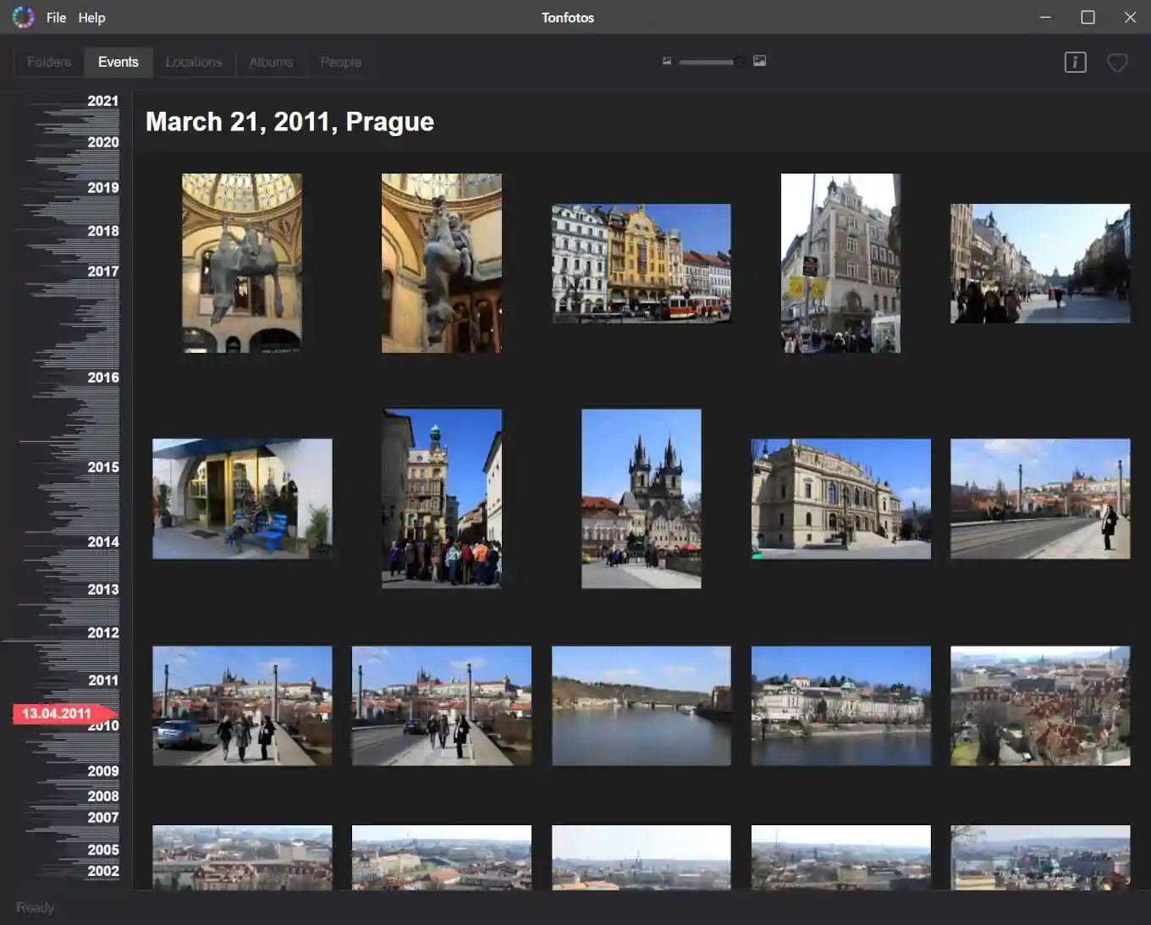
Task: Select the Events tab
Action: click(x=118, y=62)
